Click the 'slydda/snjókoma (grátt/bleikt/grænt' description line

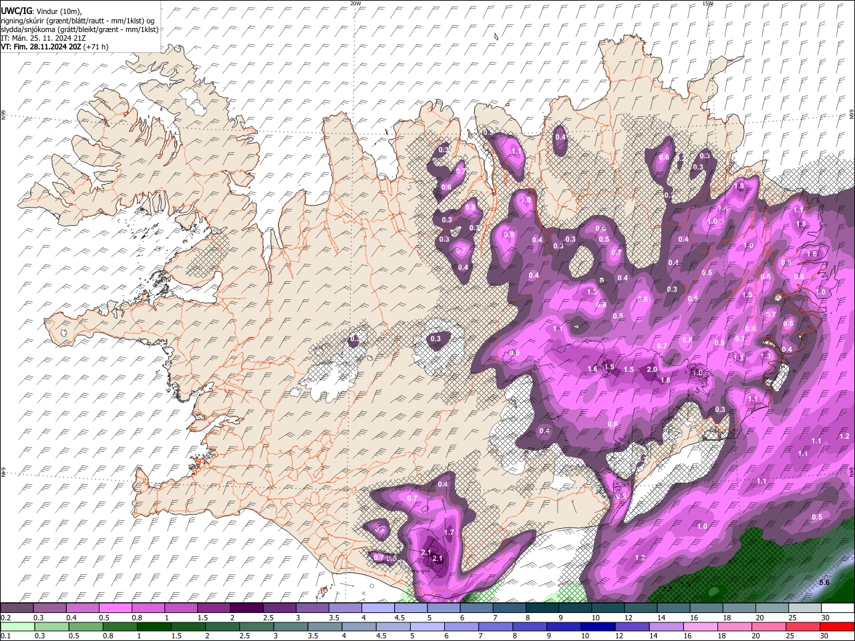79,29
